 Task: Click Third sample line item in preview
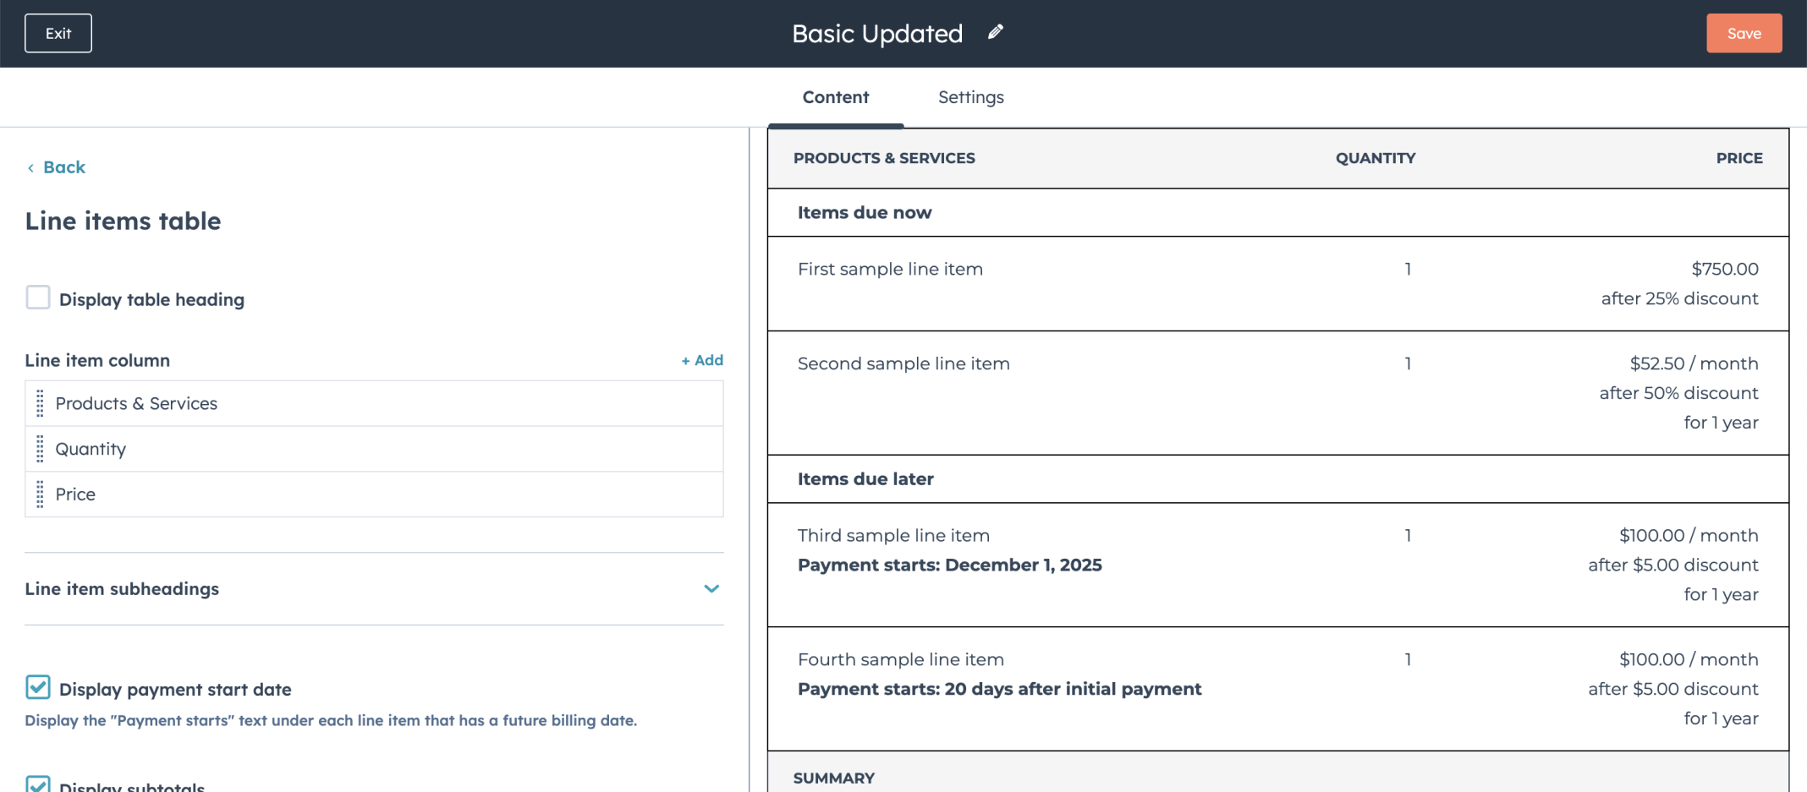click(x=893, y=535)
